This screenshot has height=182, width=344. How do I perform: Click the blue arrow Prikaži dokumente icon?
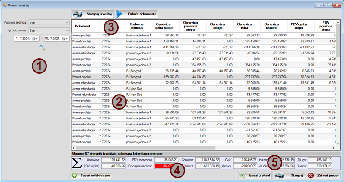click(x=120, y=14)
